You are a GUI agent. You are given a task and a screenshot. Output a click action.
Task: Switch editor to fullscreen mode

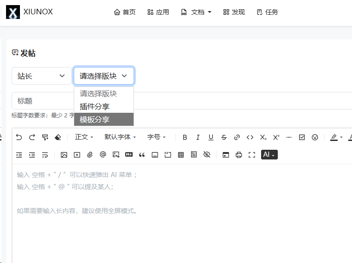pyautogui.click(x=252, y=155)
